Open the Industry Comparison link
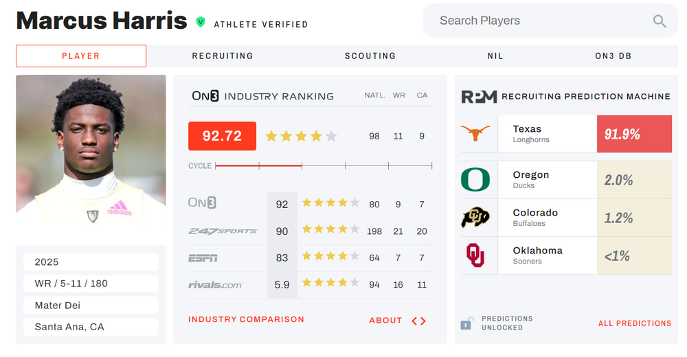This screenshot has height=357, width=687. 246,320
